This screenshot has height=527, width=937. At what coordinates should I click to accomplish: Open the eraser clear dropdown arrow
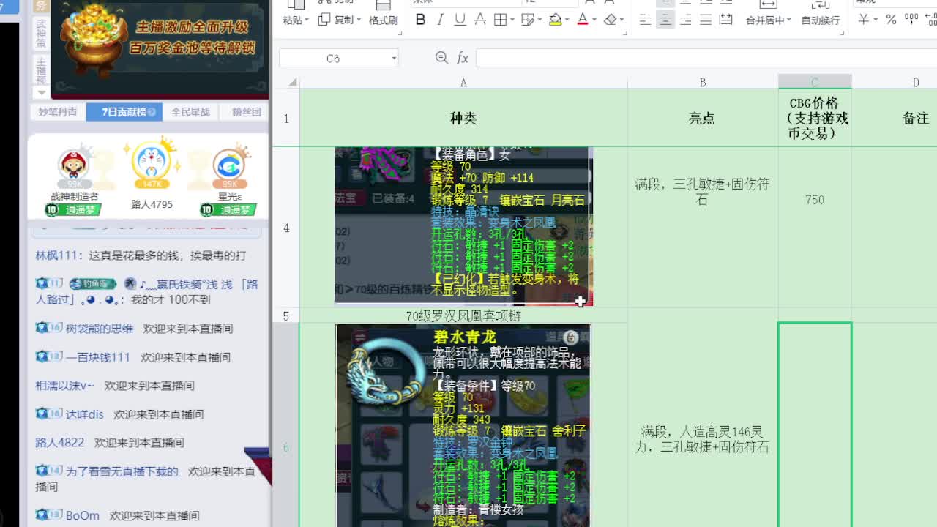622,20
